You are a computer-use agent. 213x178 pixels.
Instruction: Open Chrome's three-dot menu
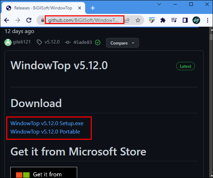pos(207,20)
